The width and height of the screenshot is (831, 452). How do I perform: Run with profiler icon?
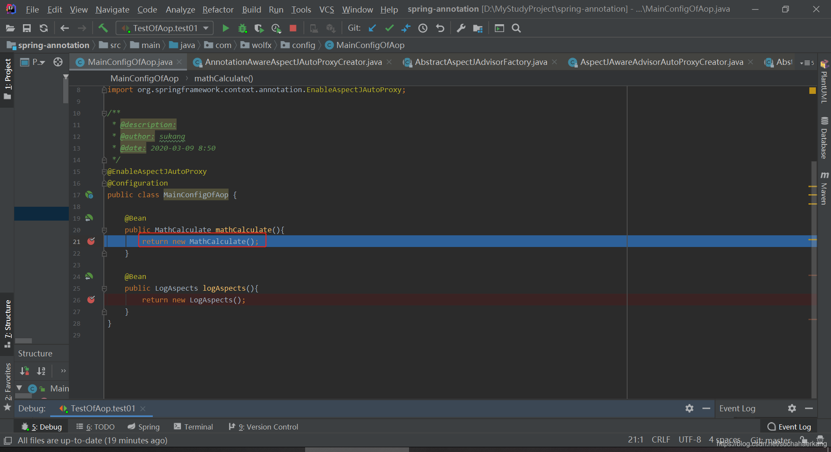276,29
